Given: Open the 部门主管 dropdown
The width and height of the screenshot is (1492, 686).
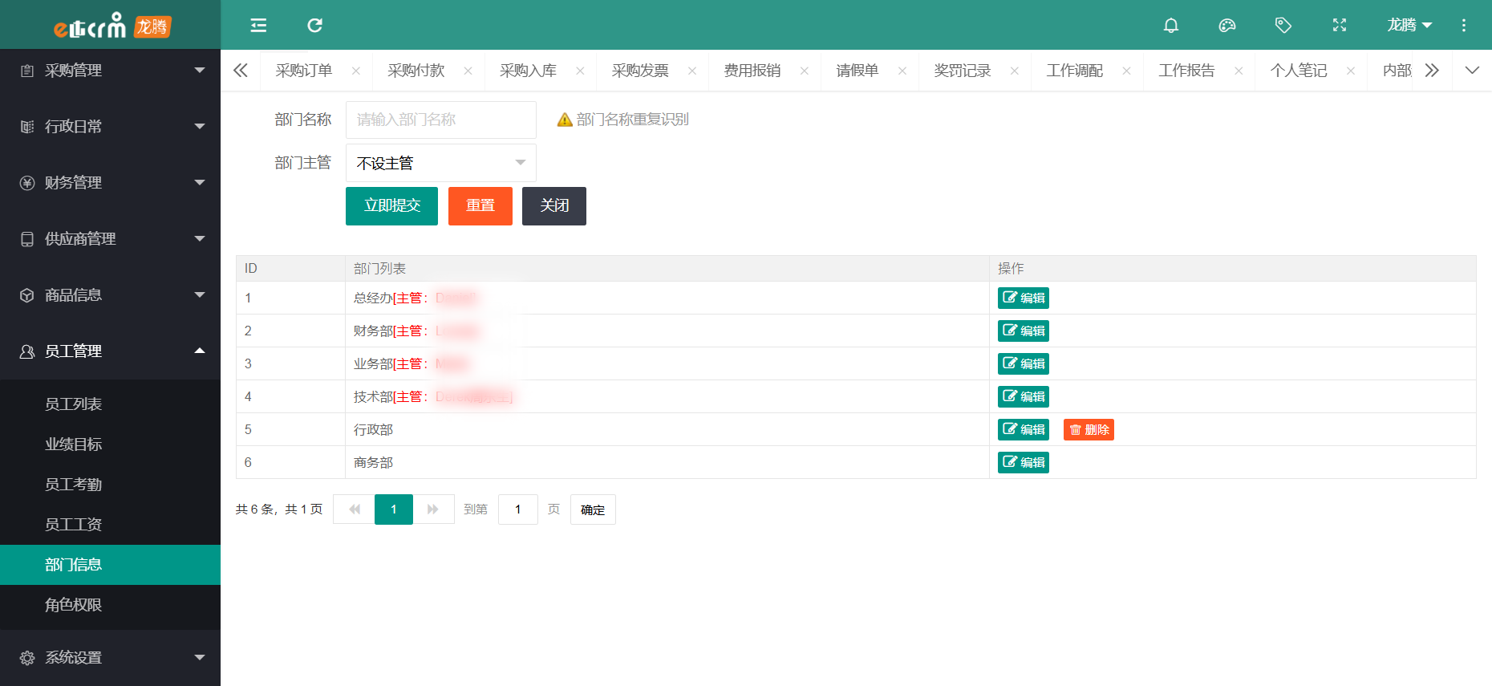Looking at the screenshot, I should tap(440, 163).
